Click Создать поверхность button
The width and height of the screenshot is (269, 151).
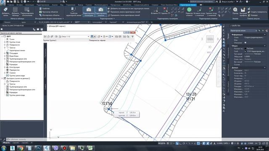[257, 12]
